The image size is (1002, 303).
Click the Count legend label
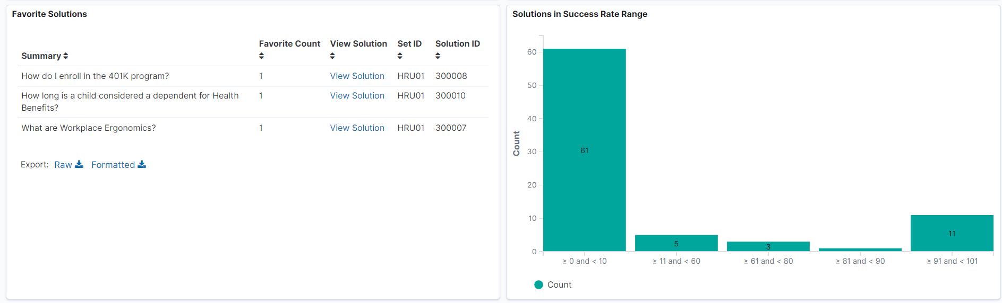559,285
